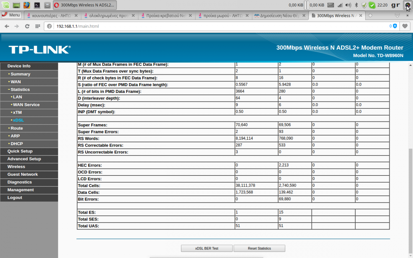Click the 'gr' keyboard layout indicator

pos(395,5)
